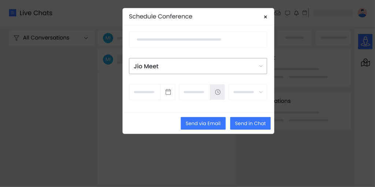Open the notifications bell icon
The width and height of the screenshot is (375, 187).
click(296, 13)
